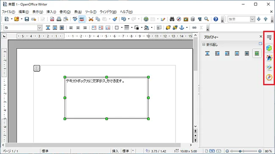Click the Zoom magnifier icon in the toolbar

[x=206, y=19]
